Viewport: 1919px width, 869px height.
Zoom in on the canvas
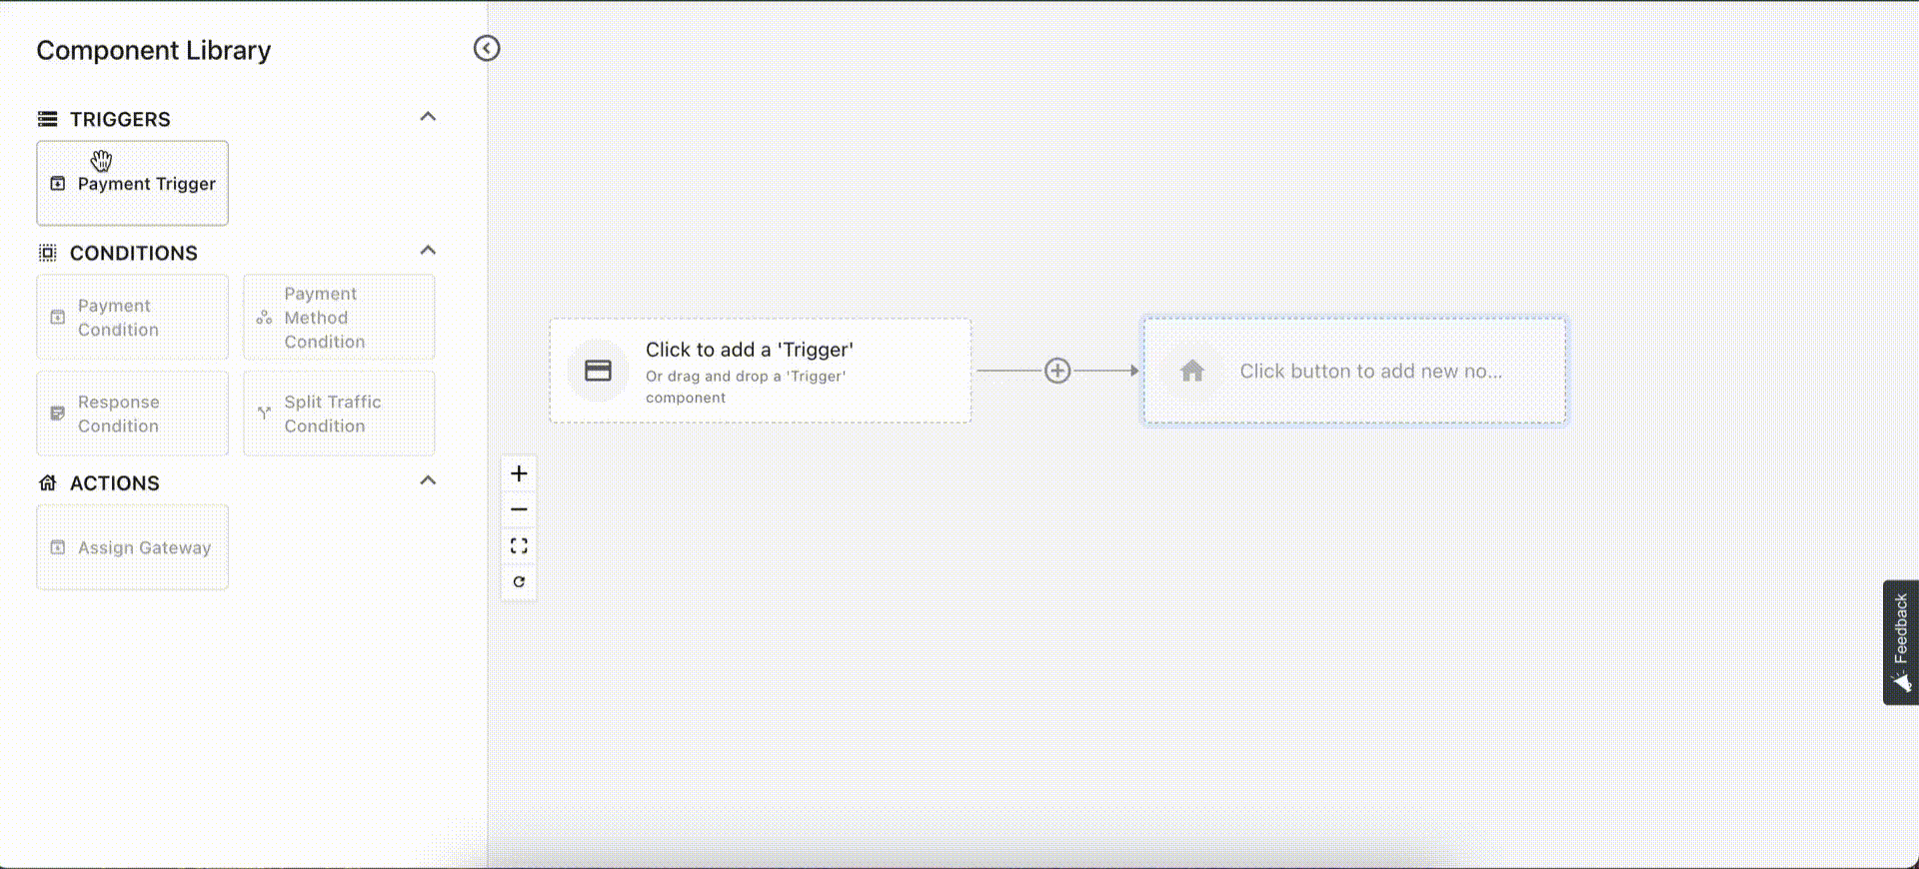[519, 473]
